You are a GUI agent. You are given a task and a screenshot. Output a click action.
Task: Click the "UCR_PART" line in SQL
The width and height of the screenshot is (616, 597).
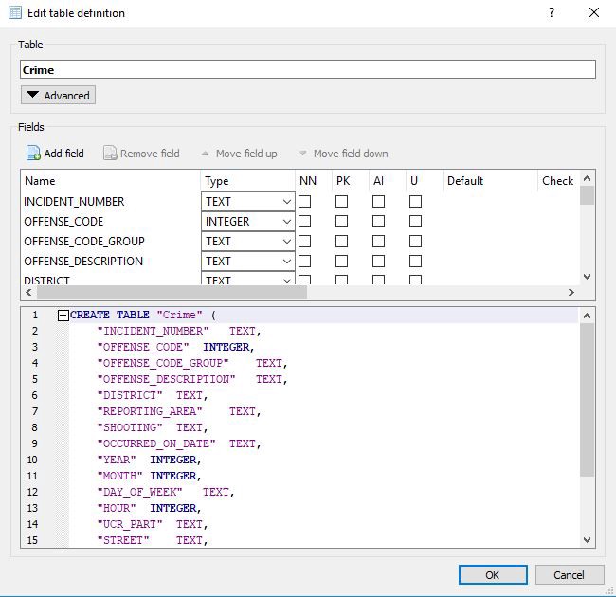(x=153, y=524)
